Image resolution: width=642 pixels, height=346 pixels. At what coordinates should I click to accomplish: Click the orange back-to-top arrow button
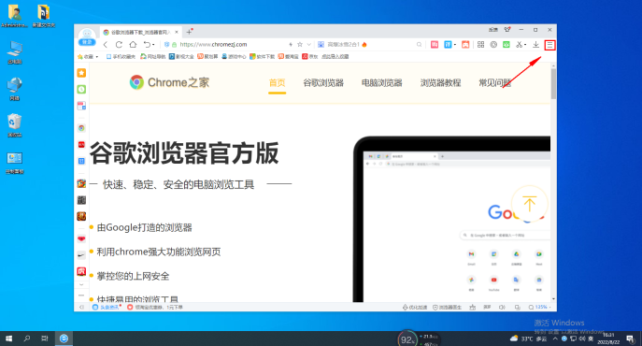pyautogui.click(x=529, y=204)
